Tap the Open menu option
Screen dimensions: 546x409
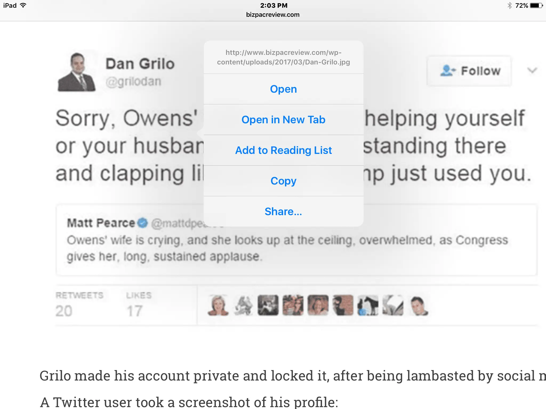[x=283, y=89]
